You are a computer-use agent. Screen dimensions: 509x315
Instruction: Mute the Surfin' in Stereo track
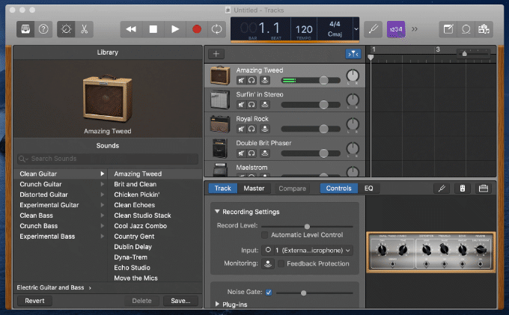click(x=241, y=105)
